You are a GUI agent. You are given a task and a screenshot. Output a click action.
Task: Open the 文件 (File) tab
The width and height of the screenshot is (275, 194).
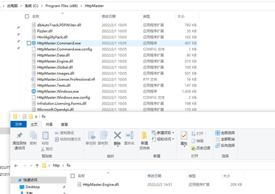(x=18, y=124)
